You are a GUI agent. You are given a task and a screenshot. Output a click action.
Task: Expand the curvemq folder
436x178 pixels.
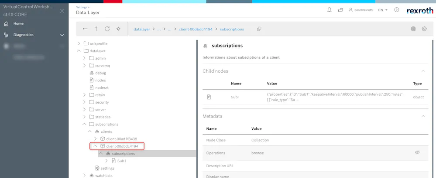(x=84, y=66)
